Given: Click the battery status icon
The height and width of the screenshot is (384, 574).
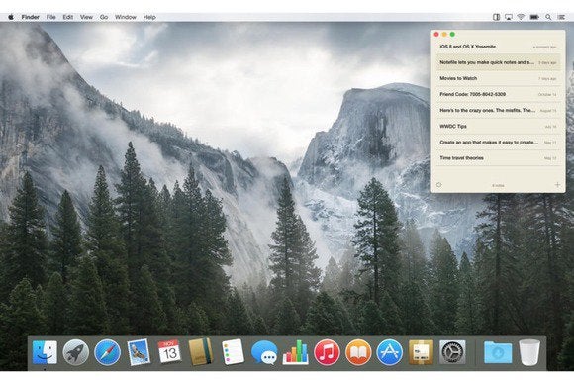Looking at the screenshot, I should pos(534,17).
